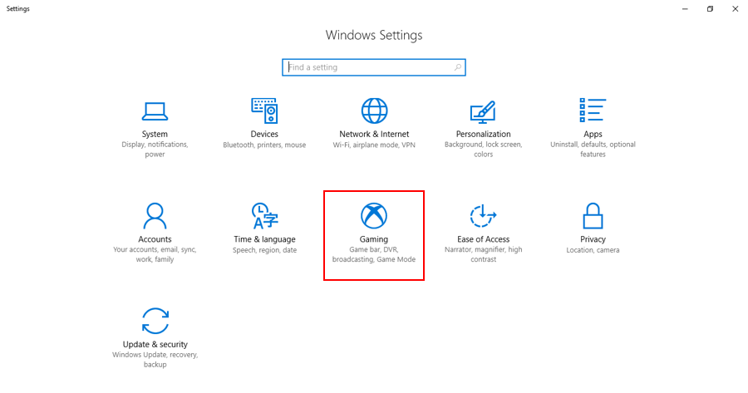Click the Devices label

(264, 134)
